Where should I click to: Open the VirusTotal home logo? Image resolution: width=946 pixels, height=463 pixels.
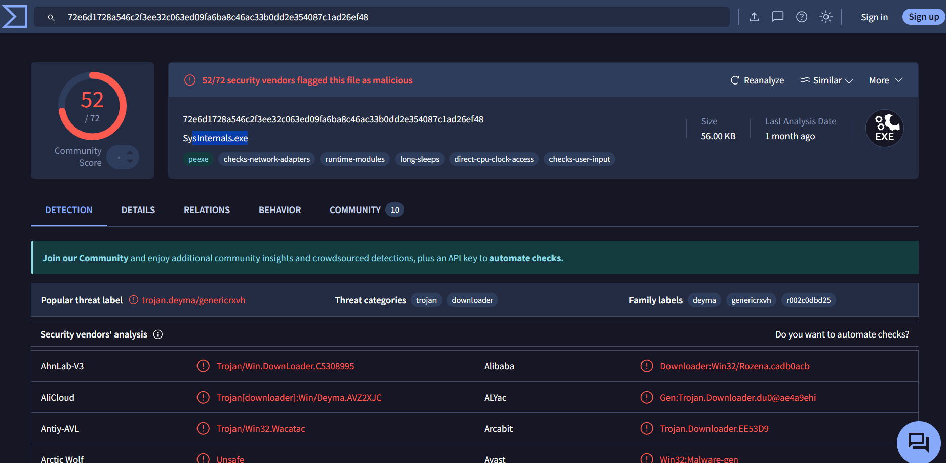click(15, 17)
